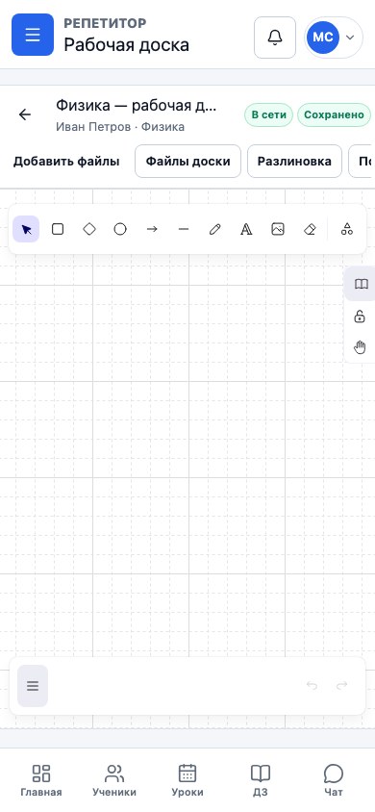Select the Rectangle tool

coord(58,229)
